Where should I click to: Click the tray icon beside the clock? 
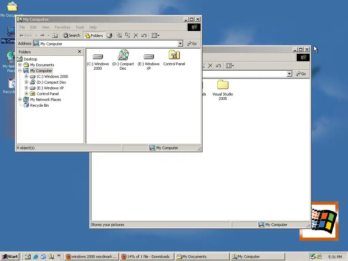coord(319,257)
